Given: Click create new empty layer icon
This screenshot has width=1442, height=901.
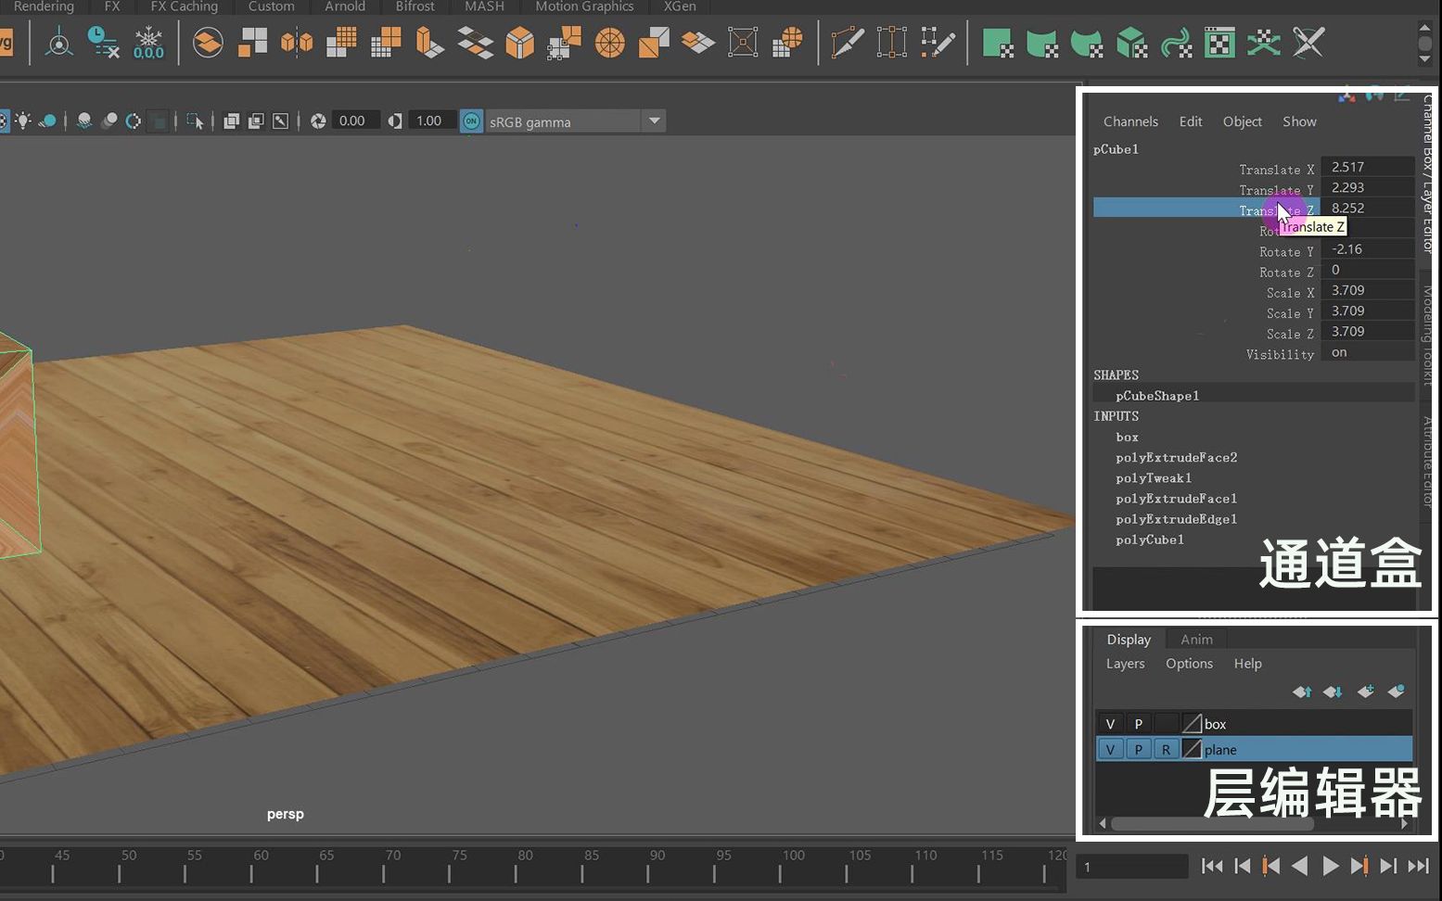Looking at the screenshot, I should pyautogui.click(x=1365, y=692).
